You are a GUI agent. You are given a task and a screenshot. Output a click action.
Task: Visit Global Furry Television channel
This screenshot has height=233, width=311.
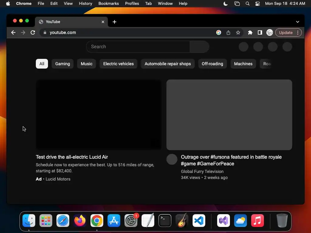[202, 171]
